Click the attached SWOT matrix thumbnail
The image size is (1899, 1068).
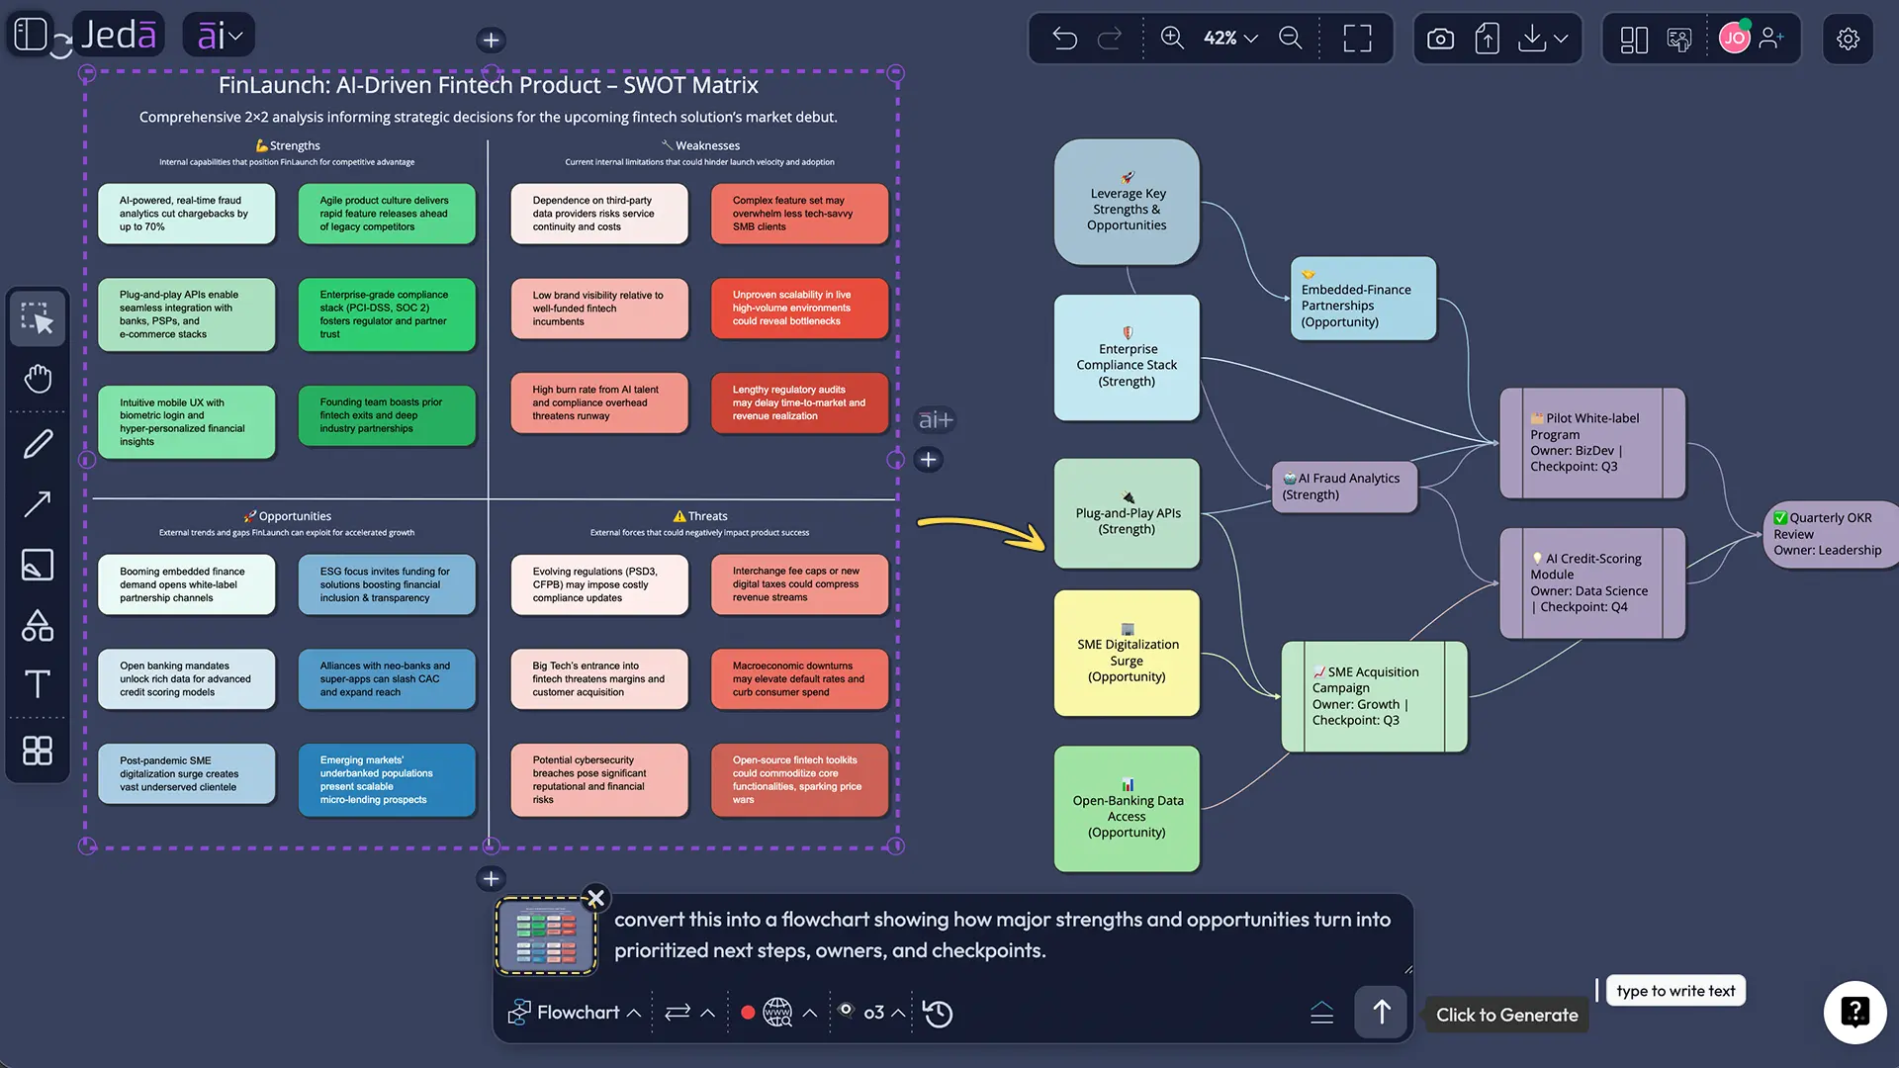point(545,936)
